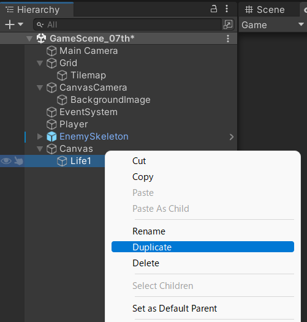The width and height of the screenshot is (307, 322).
Task: Switch to the Scene tab
Action: (x=269, y=10)
